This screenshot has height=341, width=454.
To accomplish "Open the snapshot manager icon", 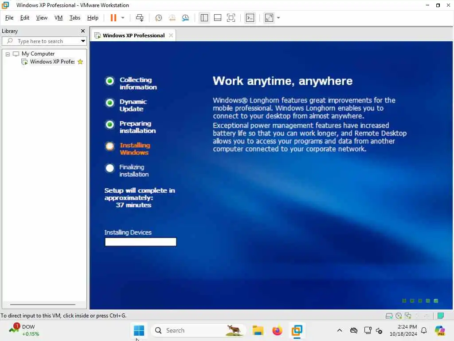I will [185, 18].
